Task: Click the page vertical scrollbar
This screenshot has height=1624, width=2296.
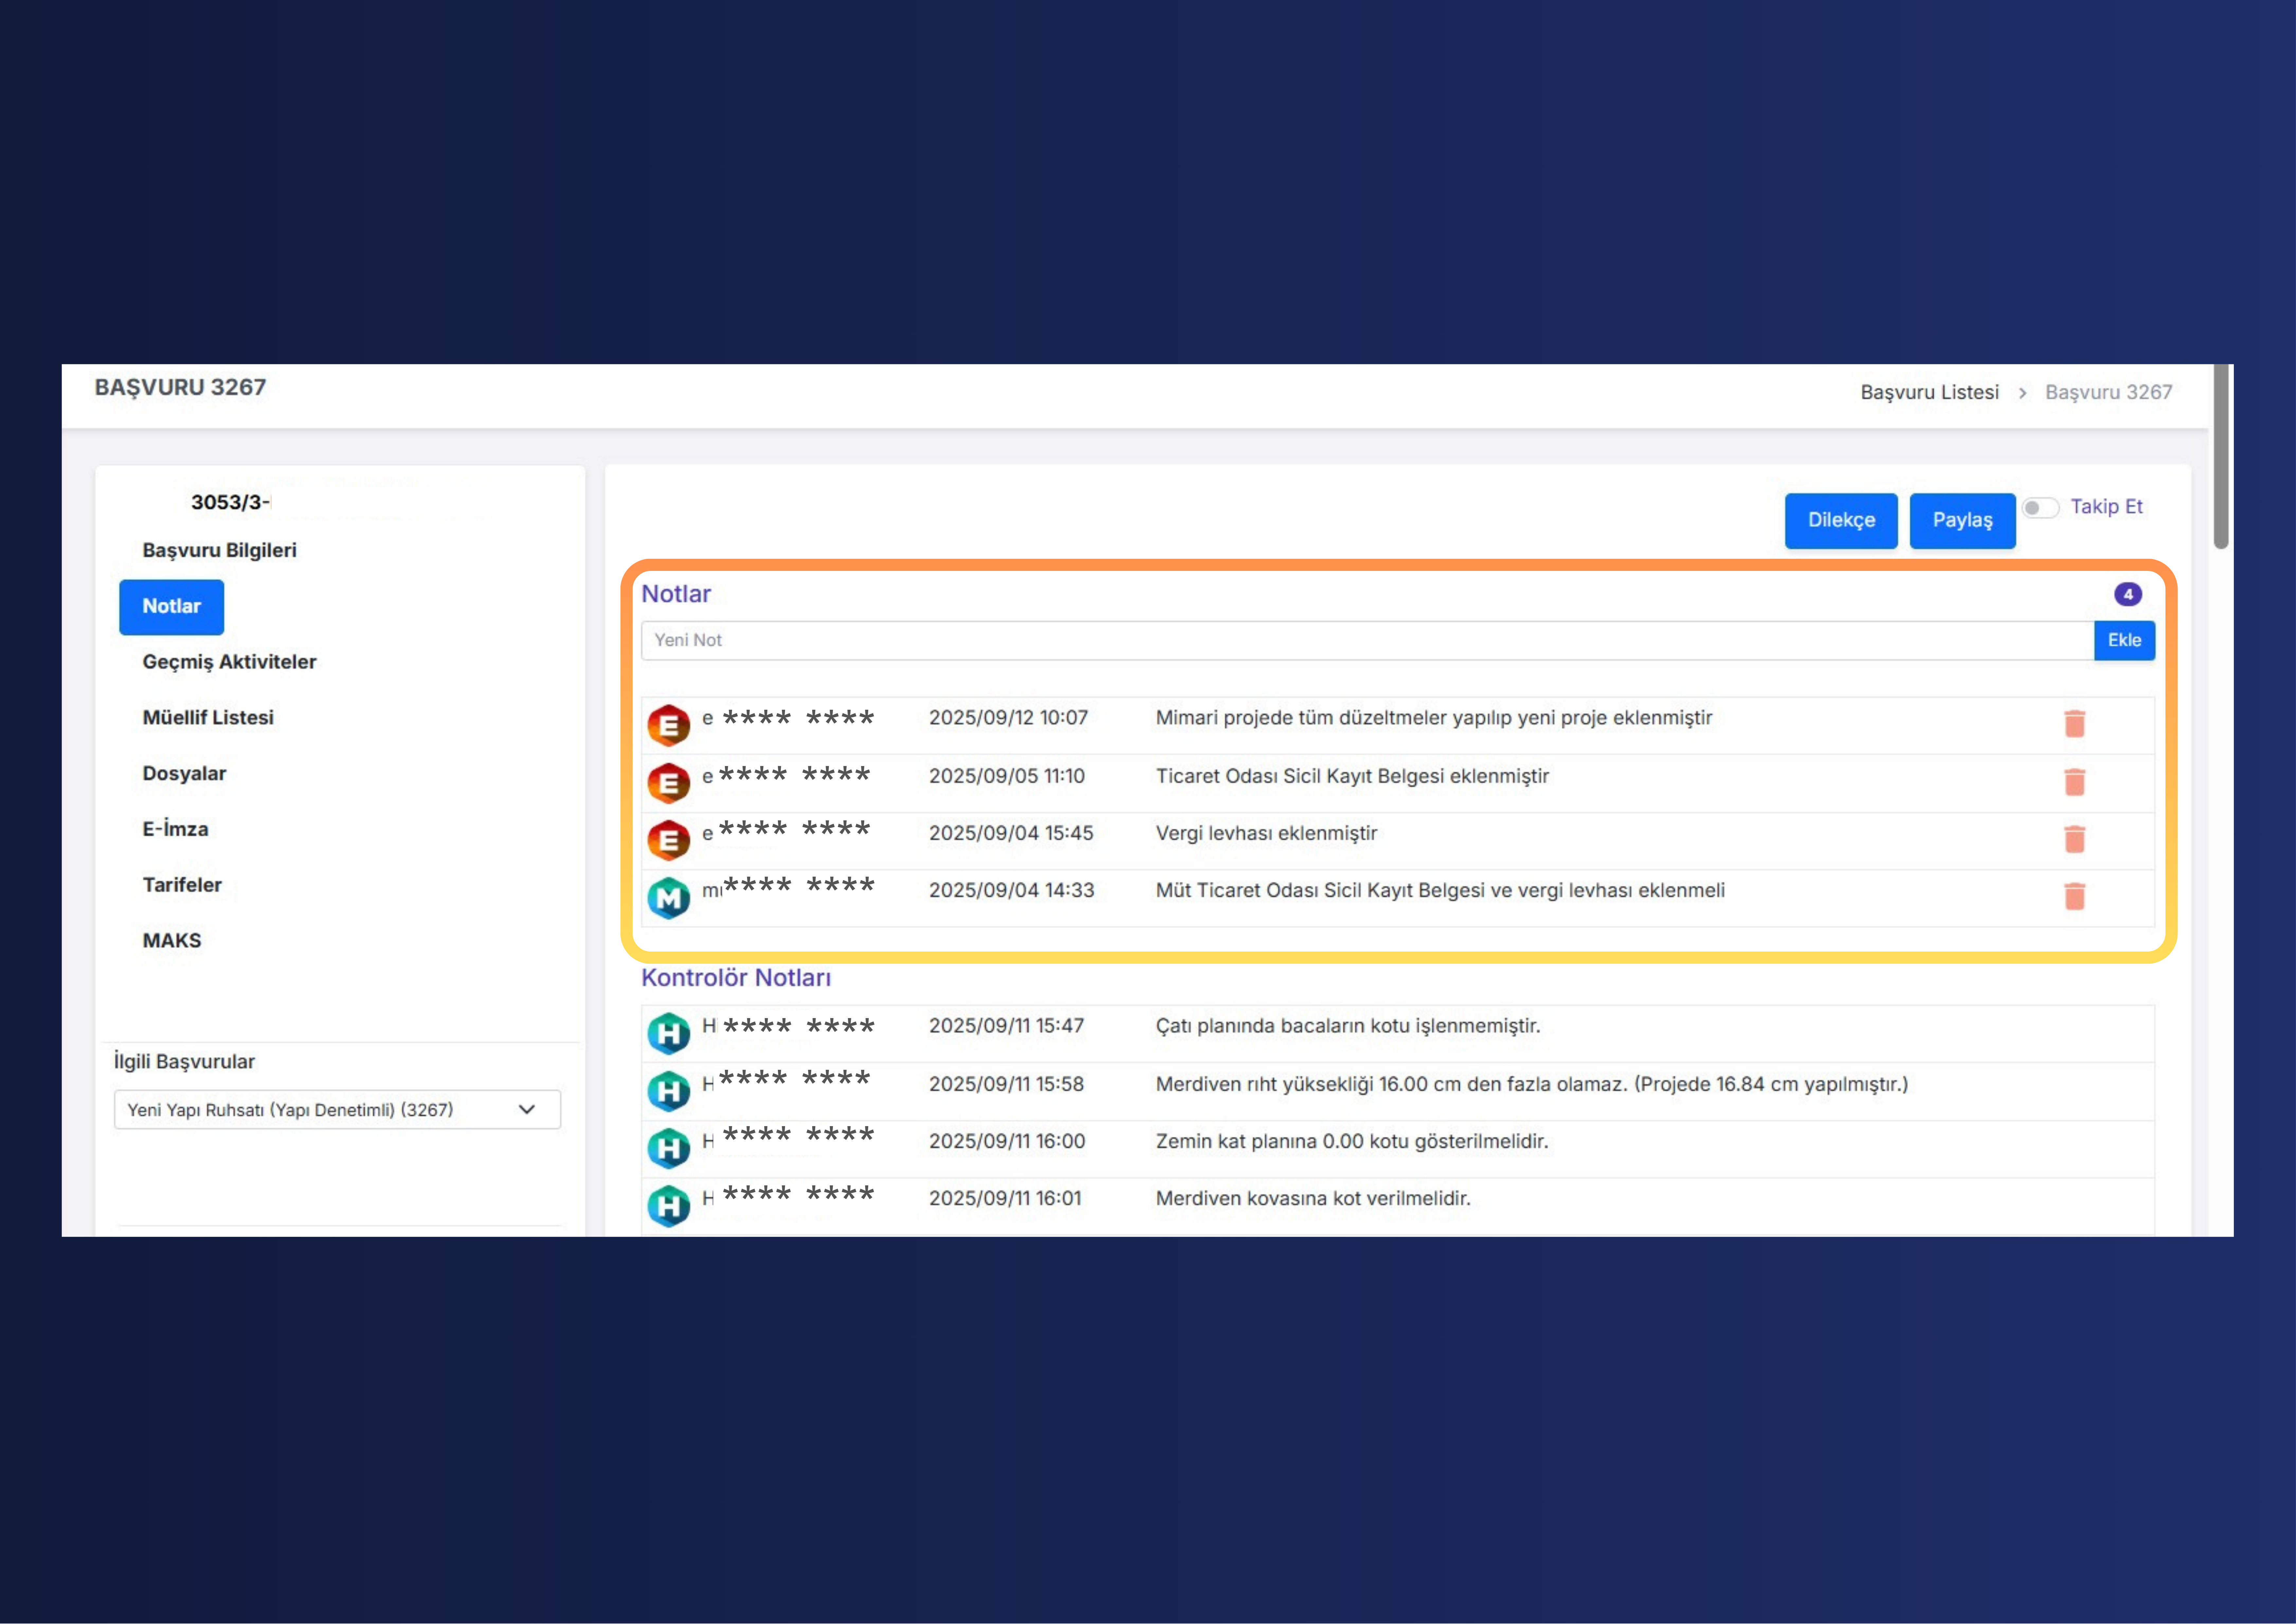Action: pyautogui.click(x=2221, y=456)
